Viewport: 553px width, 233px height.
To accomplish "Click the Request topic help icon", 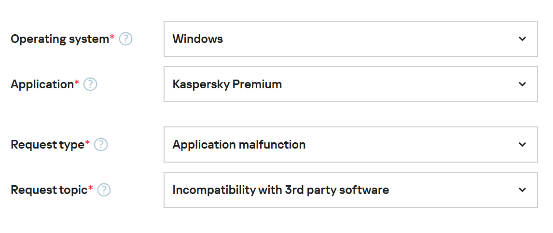I will pos(104,190).
